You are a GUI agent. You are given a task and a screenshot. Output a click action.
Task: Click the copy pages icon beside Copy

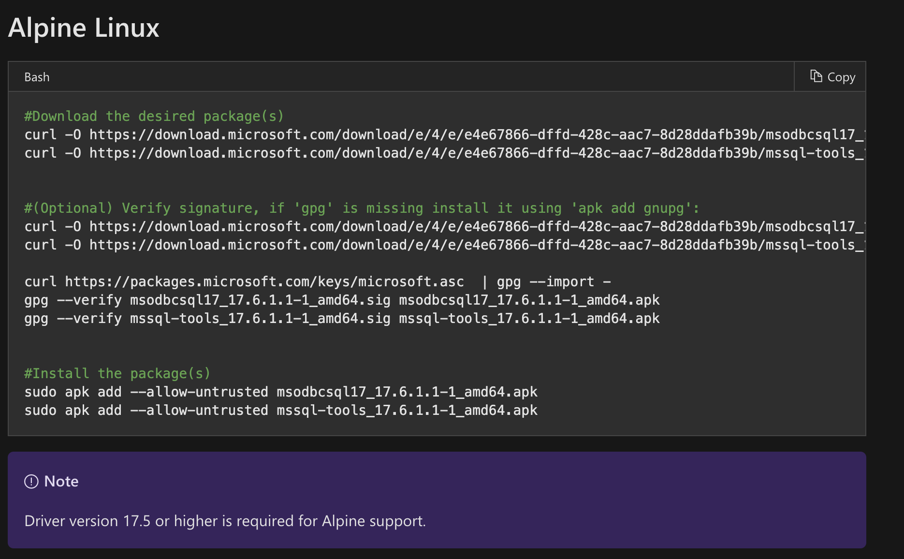click(x=816, y=76)
